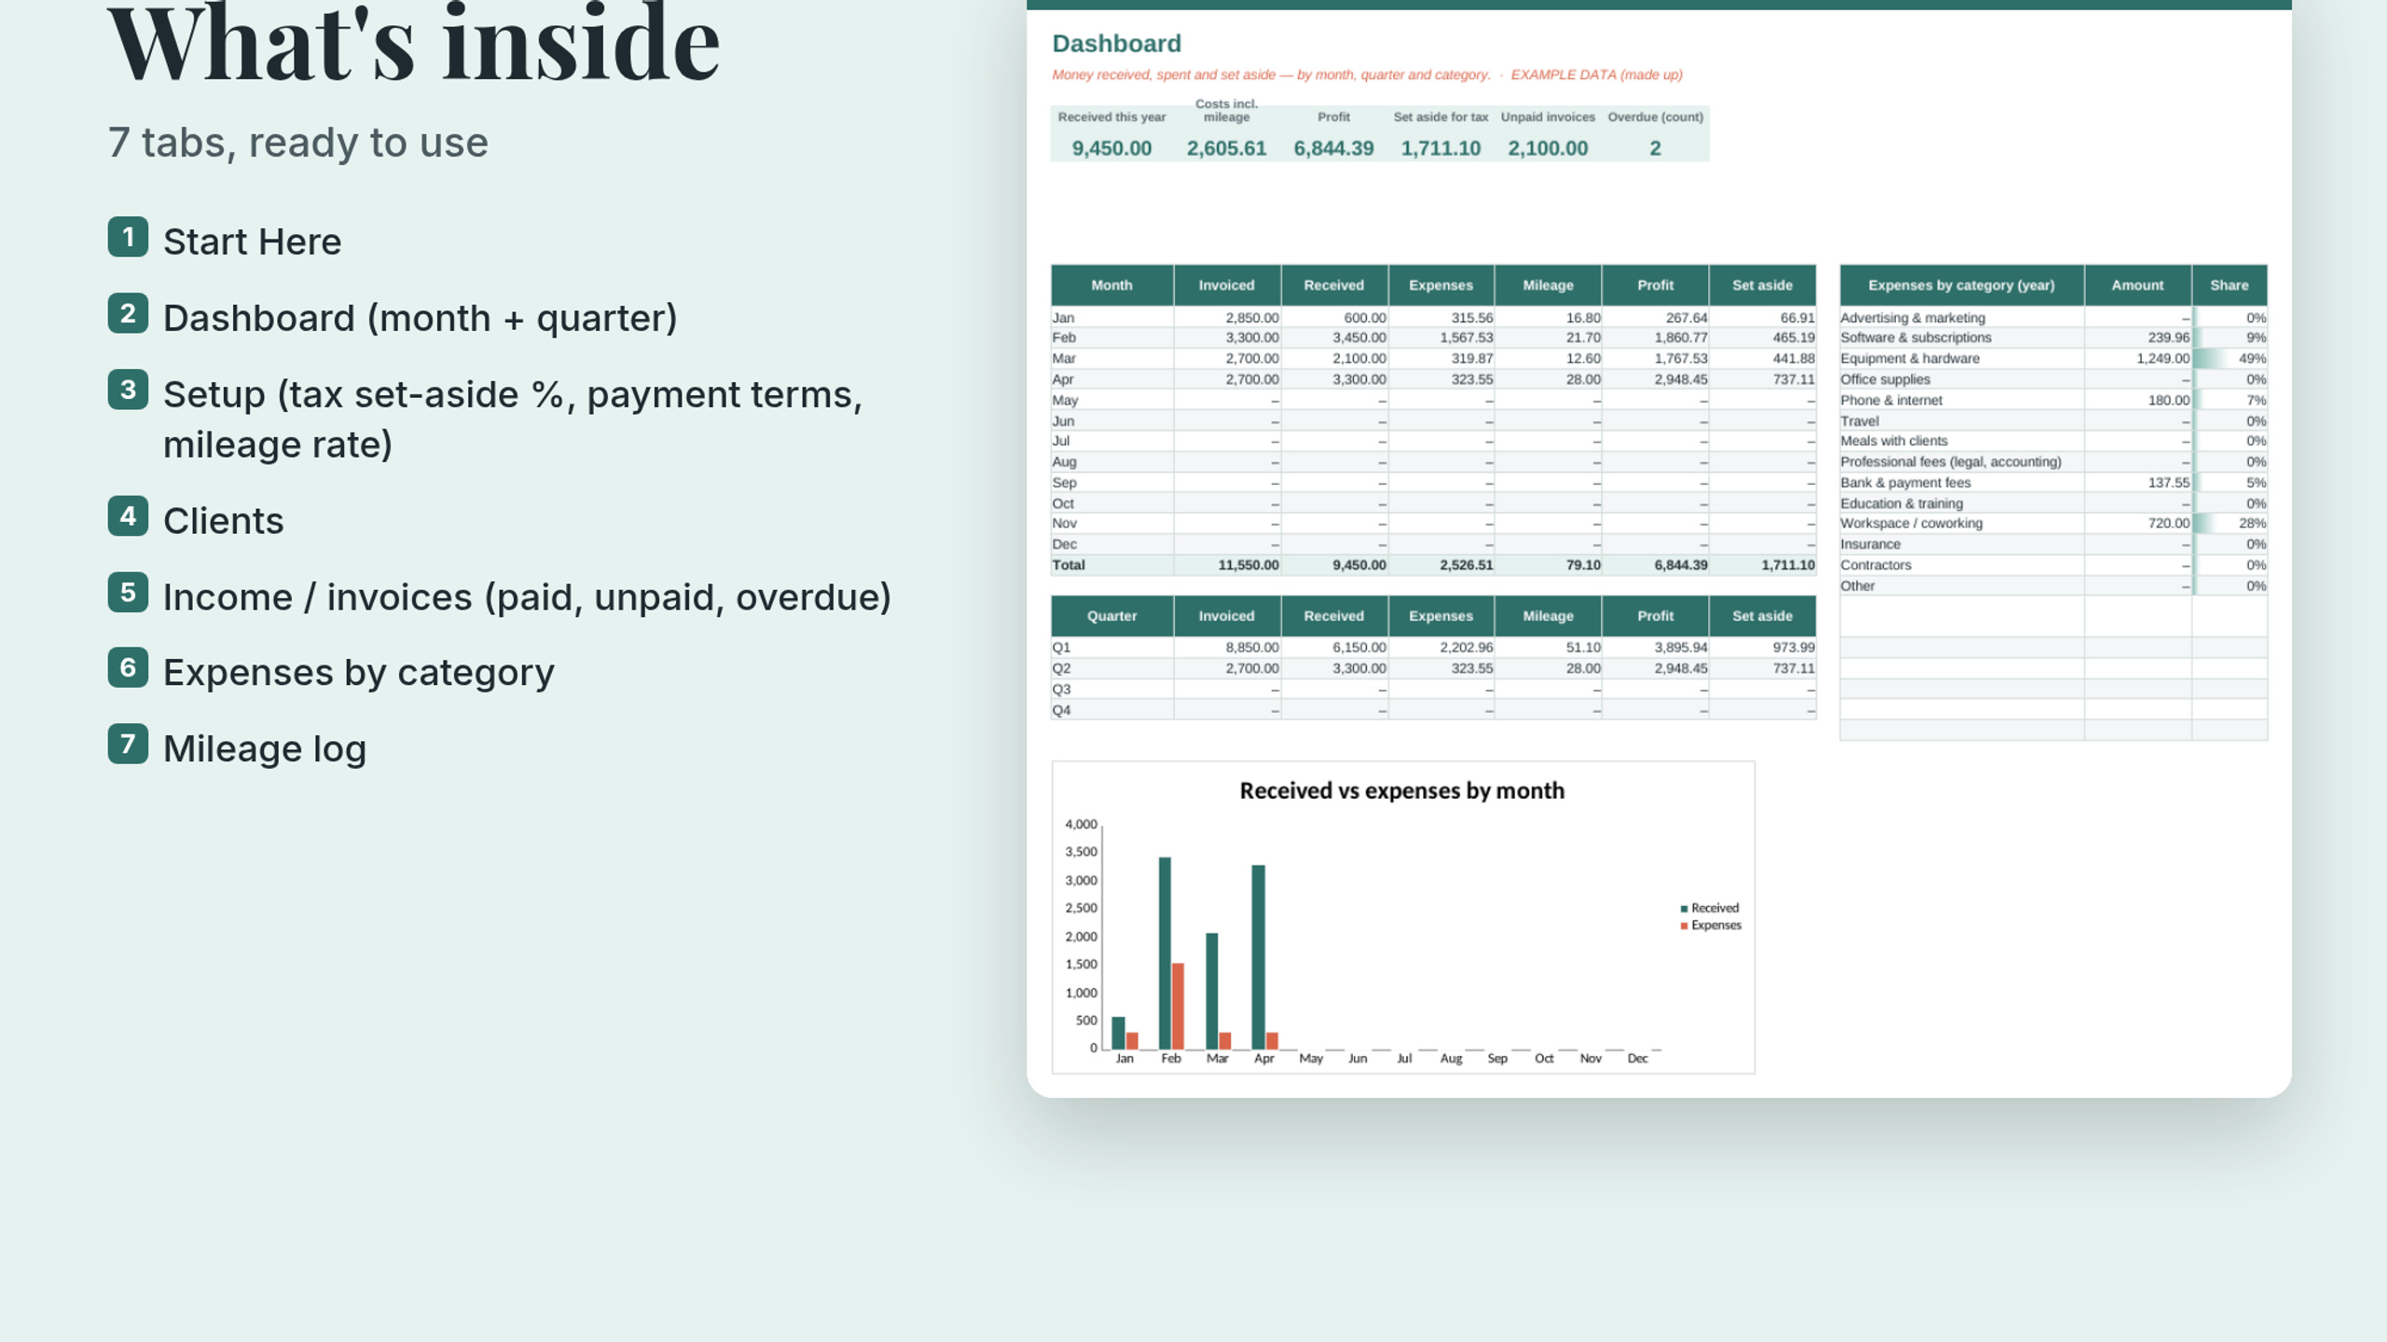Screen dimensions: 2387x1342
Task: Click the 'Expenses by category' list item
Action: [x=359, y=673]
